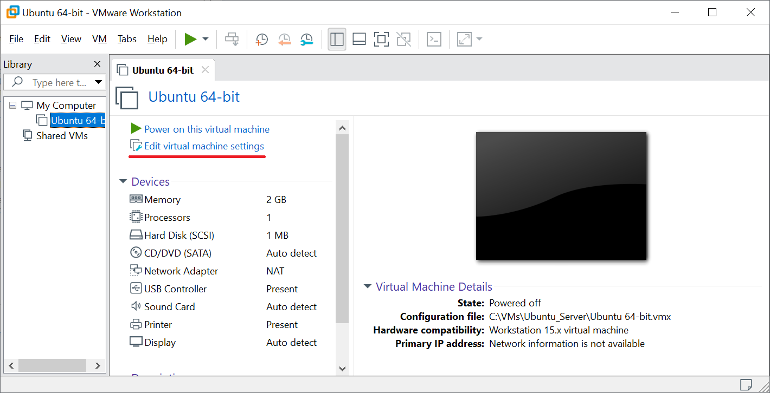
Task: Click the Sound Card speaker icon
Action: [x=136, y=306]
